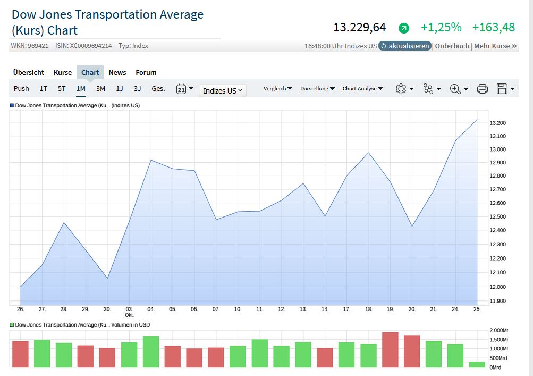
Task: Click the ISIN: XC0009694214 text
Action: point(83,46)
